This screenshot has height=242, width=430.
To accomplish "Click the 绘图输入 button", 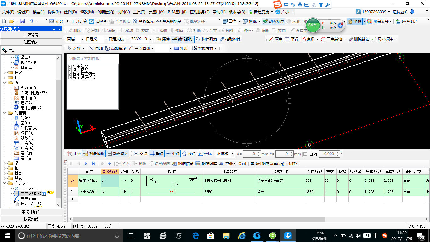I will 31,42.
